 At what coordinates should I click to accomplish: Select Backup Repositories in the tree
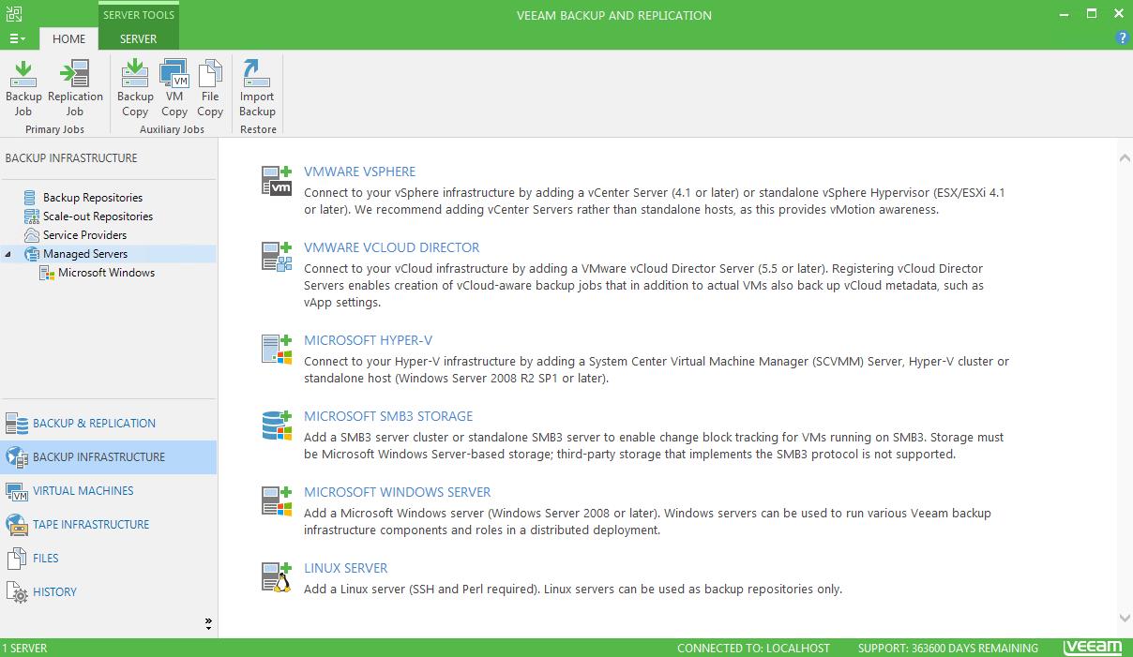[x=93, y=198]
